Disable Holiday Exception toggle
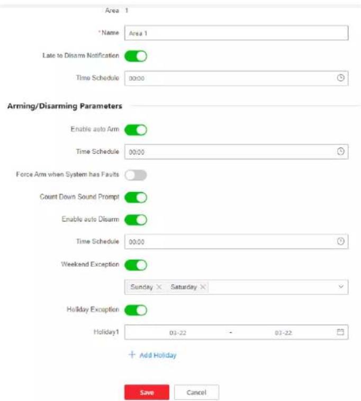361x401 pixels. (x=136, y=310)
